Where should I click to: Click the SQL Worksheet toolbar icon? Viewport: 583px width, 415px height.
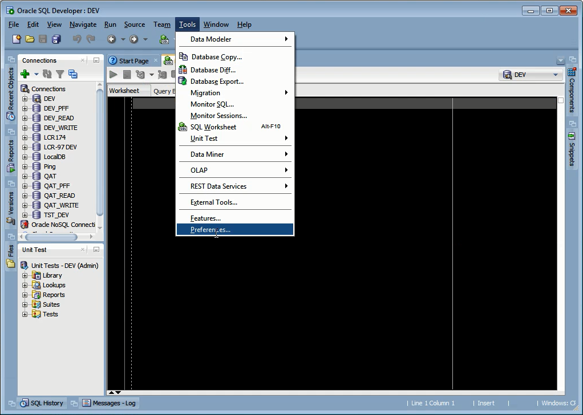click(164, 39)
